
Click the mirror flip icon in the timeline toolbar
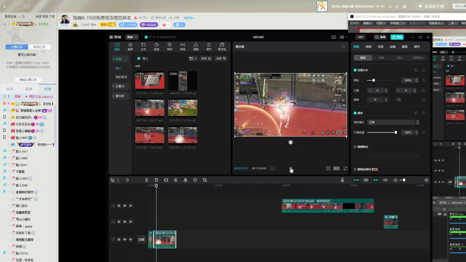coord(185,180)
